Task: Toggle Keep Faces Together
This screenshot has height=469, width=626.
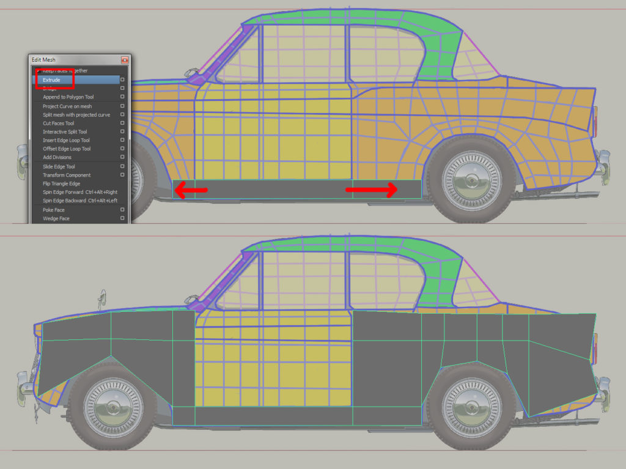Action: click(x=67, y=70)
